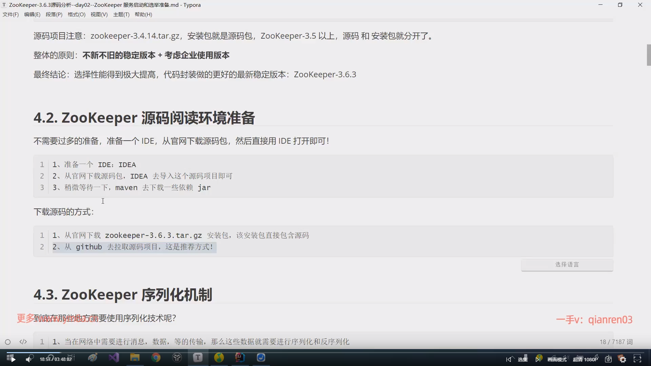
Task: Play the video with play button
Action: (13, 359)
